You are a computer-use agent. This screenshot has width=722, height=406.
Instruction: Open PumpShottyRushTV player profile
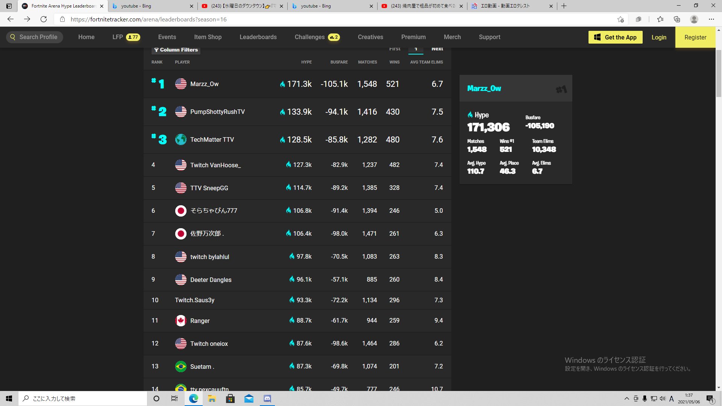tap(217, 112)
